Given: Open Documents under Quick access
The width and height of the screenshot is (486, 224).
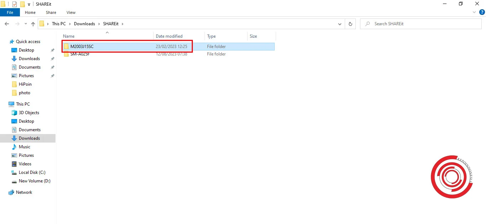Looking at the screenshot, I should coord(30,67).
